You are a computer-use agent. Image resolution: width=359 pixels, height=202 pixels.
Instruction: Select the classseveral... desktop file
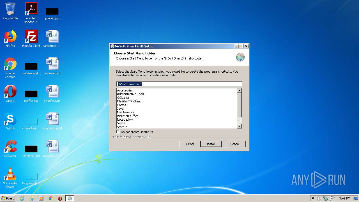31,68
